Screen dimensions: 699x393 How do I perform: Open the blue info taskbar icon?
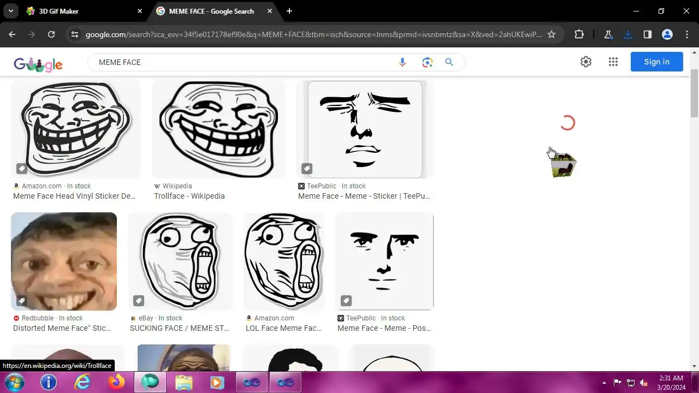pyautogui.click(x=49, y=382)
